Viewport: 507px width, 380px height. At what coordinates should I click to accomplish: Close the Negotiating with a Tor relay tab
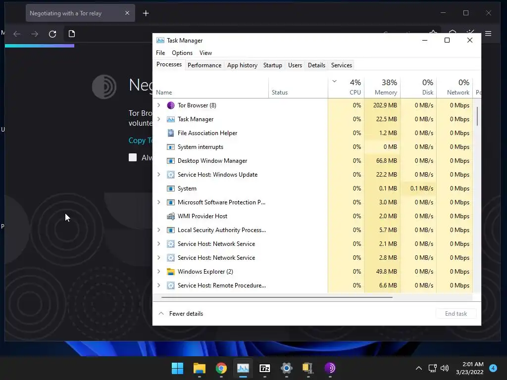pos(127,13)
